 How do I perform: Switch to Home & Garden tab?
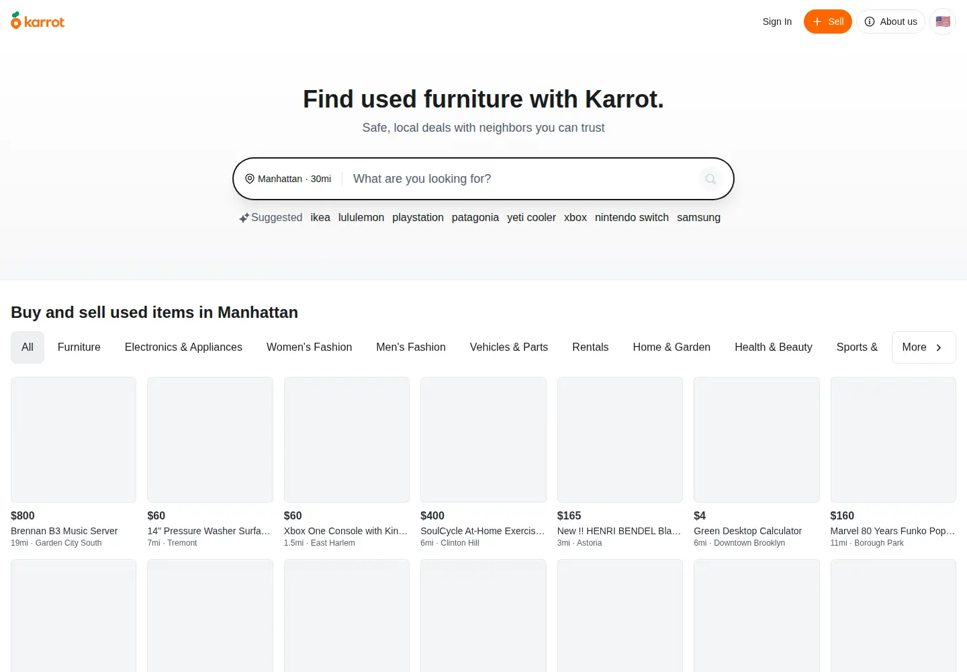pos(672,347)
